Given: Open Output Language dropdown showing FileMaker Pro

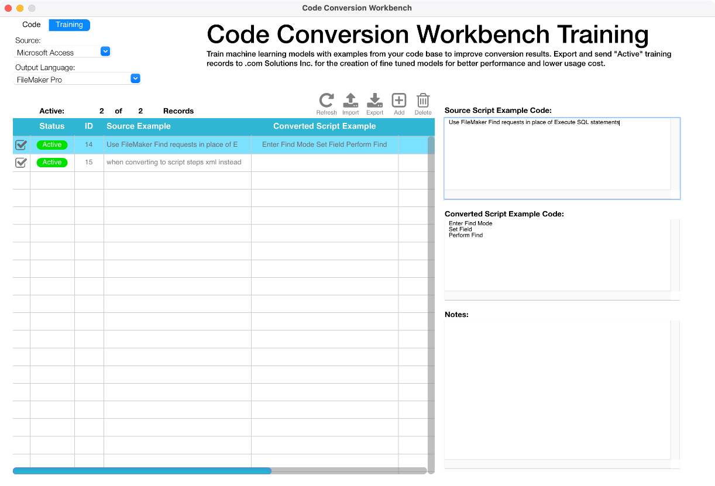Looking at the screenshot, I should 135,78.
